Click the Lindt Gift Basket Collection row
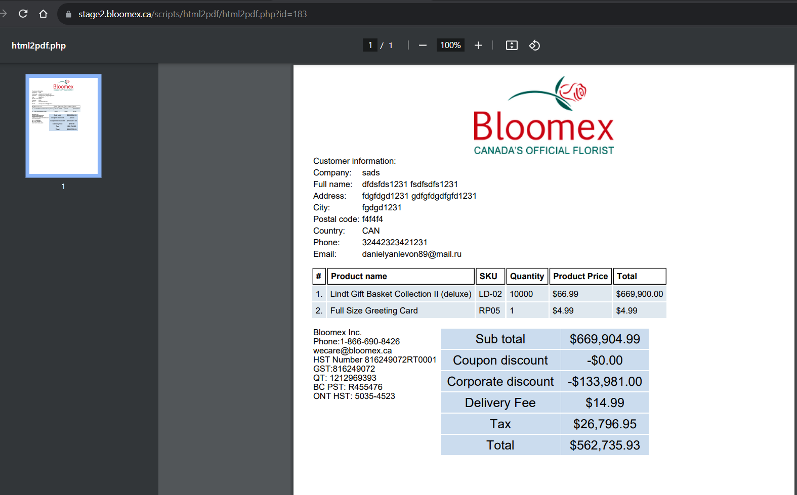The height and width of the screenshot is (495, 797). click(489, 294)
